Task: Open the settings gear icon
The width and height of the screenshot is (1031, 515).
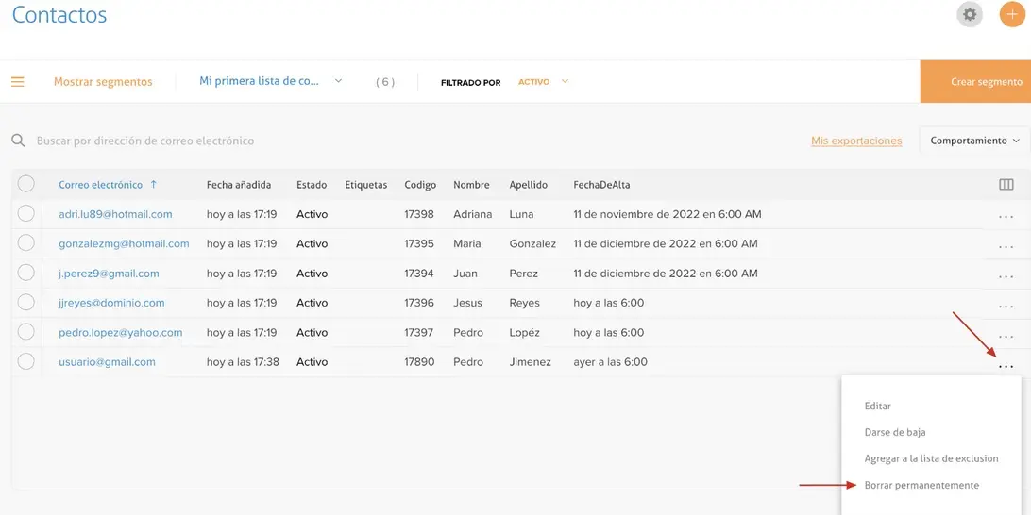Action: click(970, 14)
